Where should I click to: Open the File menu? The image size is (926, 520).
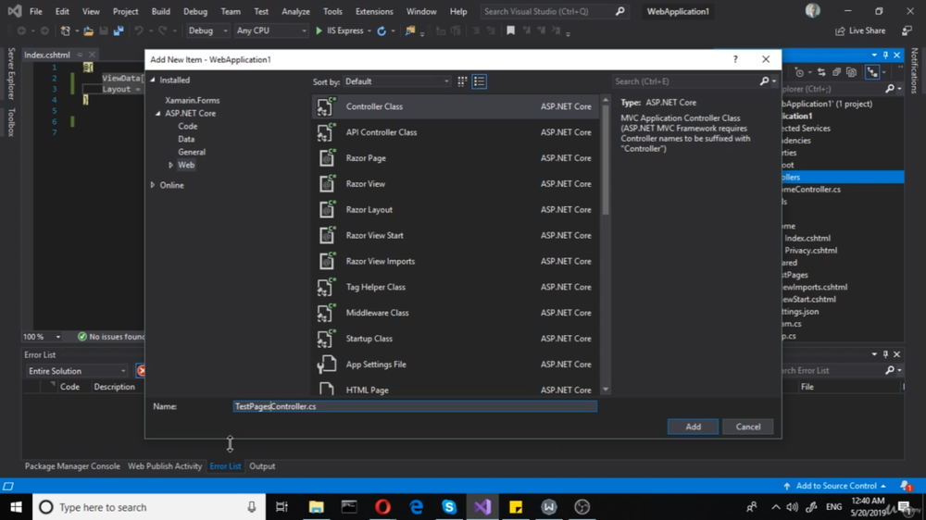point(35,11)
